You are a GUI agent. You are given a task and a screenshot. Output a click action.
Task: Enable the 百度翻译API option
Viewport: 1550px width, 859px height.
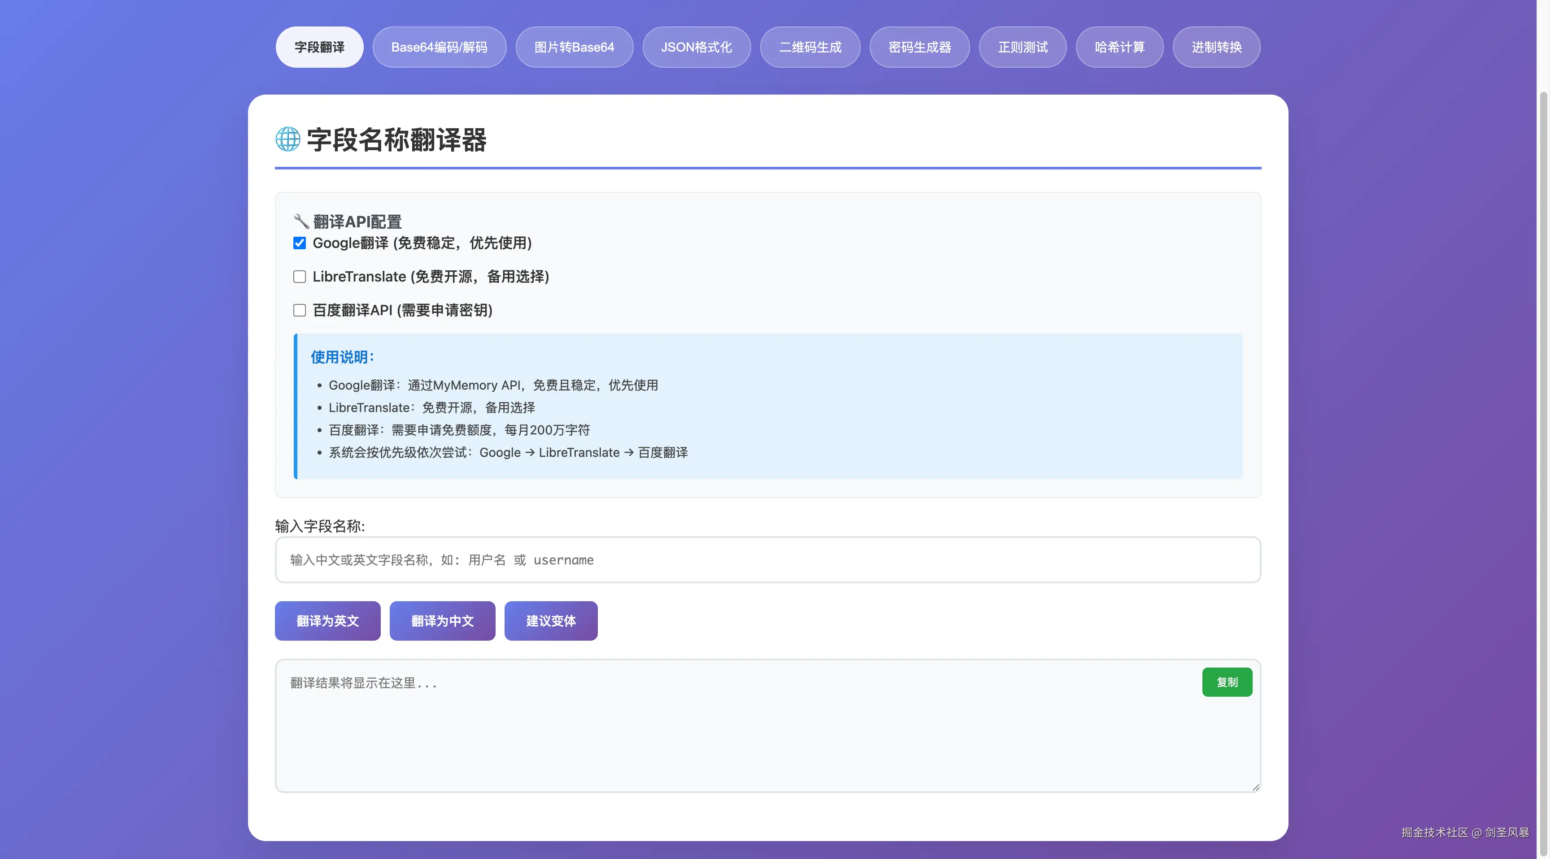299,310
